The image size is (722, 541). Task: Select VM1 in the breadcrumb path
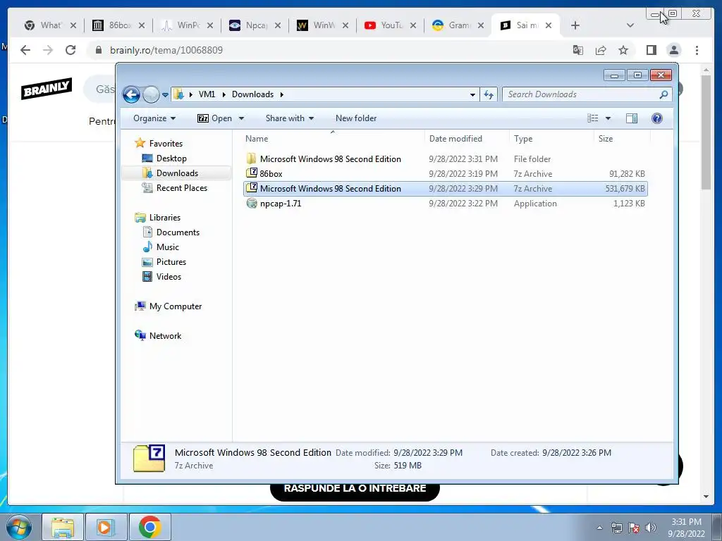(x=207, y=94)
